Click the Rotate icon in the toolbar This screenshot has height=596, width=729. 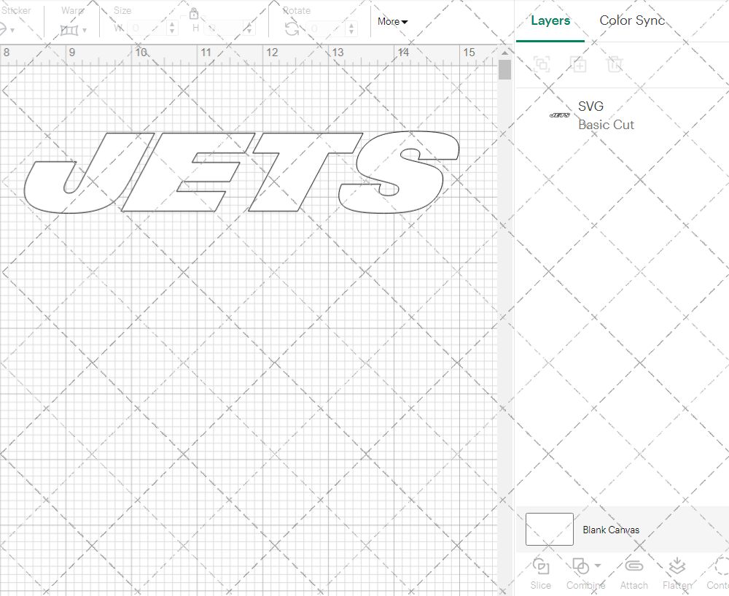292,28
